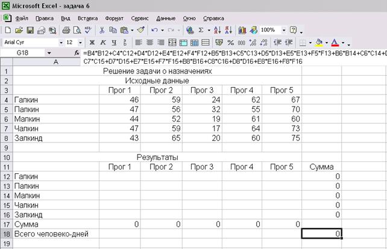Viewport: 387px width, 249px height.
Task: Expand the Arial Cyr font name dropdown
Action: tap(61, 43)
